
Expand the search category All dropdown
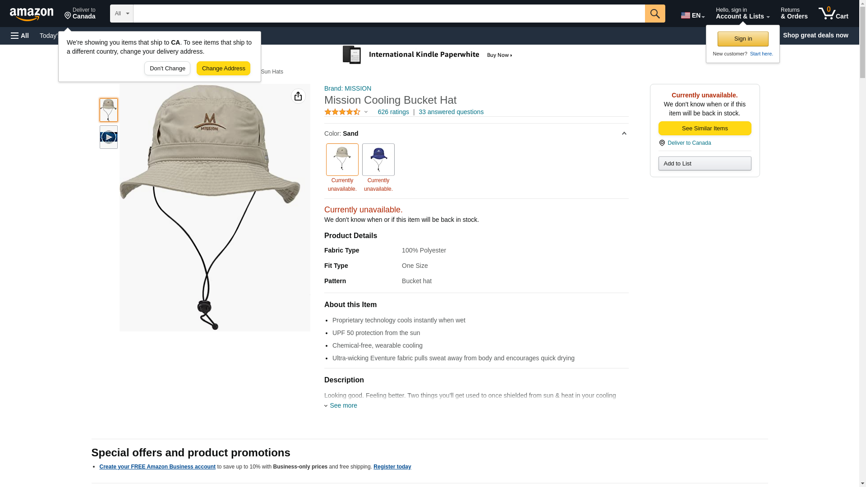point(121,14)
